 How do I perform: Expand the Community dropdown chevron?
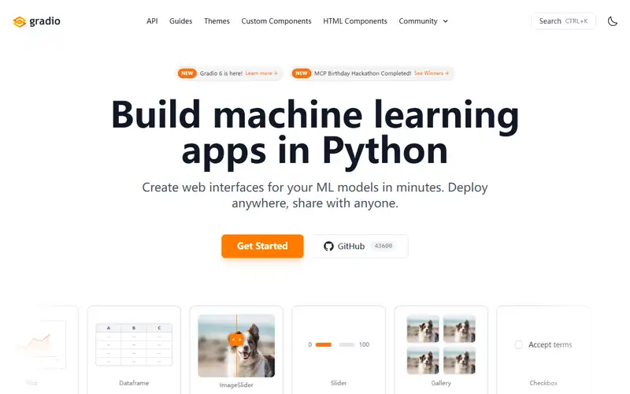[445, 21]
